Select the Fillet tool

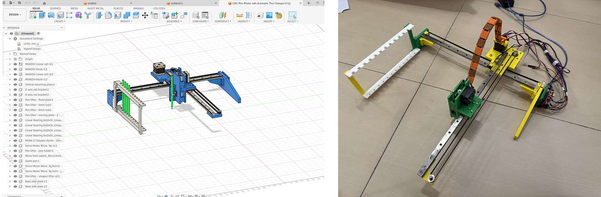click(x=108, y=15)
